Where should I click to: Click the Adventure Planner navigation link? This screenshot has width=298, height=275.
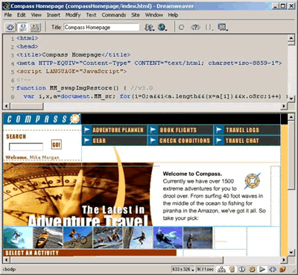click(x=115, y=130)
